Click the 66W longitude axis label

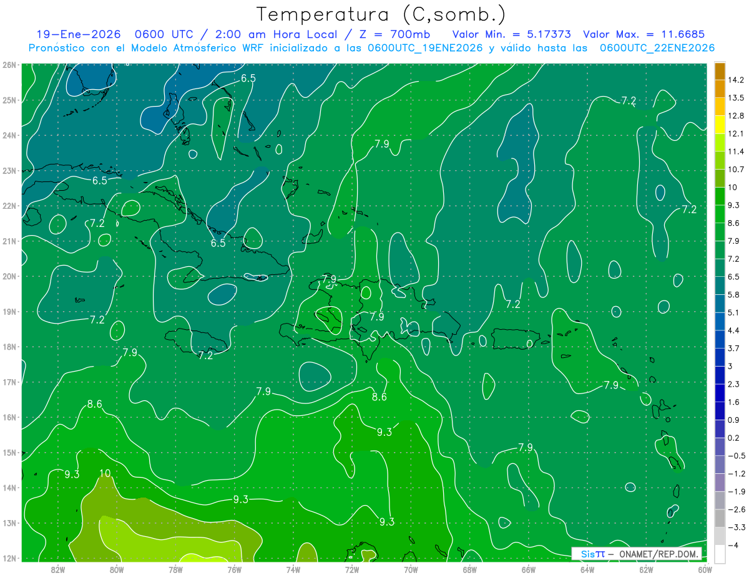point(529,569)
